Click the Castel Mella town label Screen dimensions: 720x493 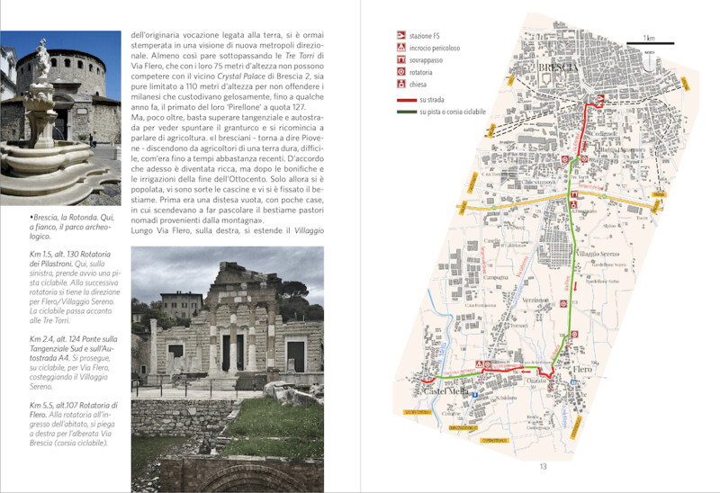pyautogui.click(x=445, y=391)
